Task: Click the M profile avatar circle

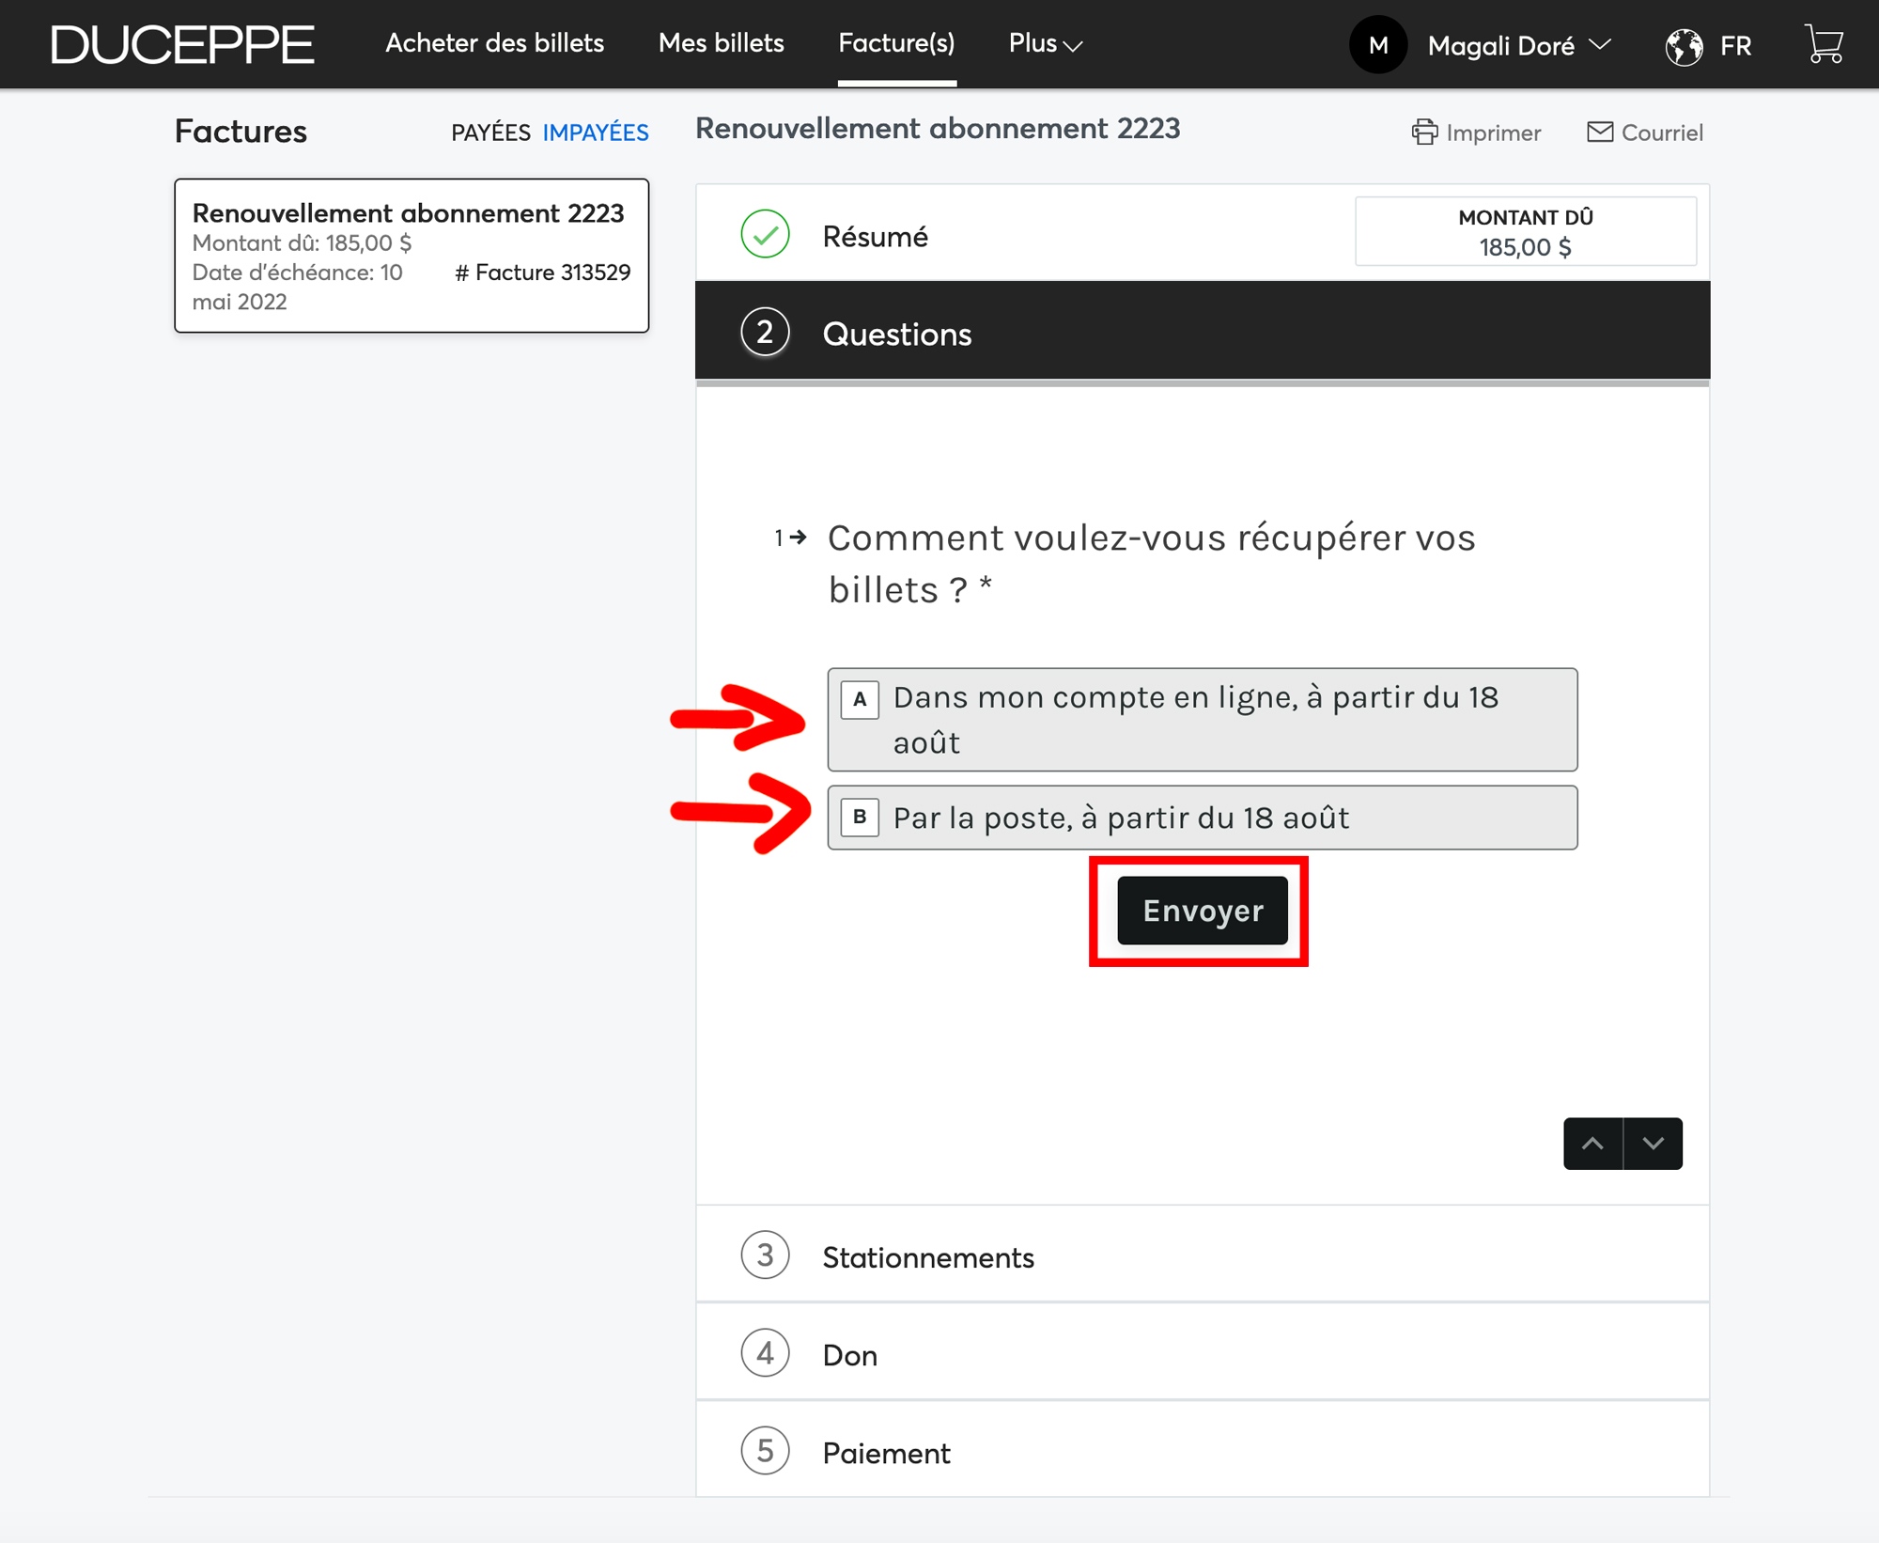Action: 1377,45
